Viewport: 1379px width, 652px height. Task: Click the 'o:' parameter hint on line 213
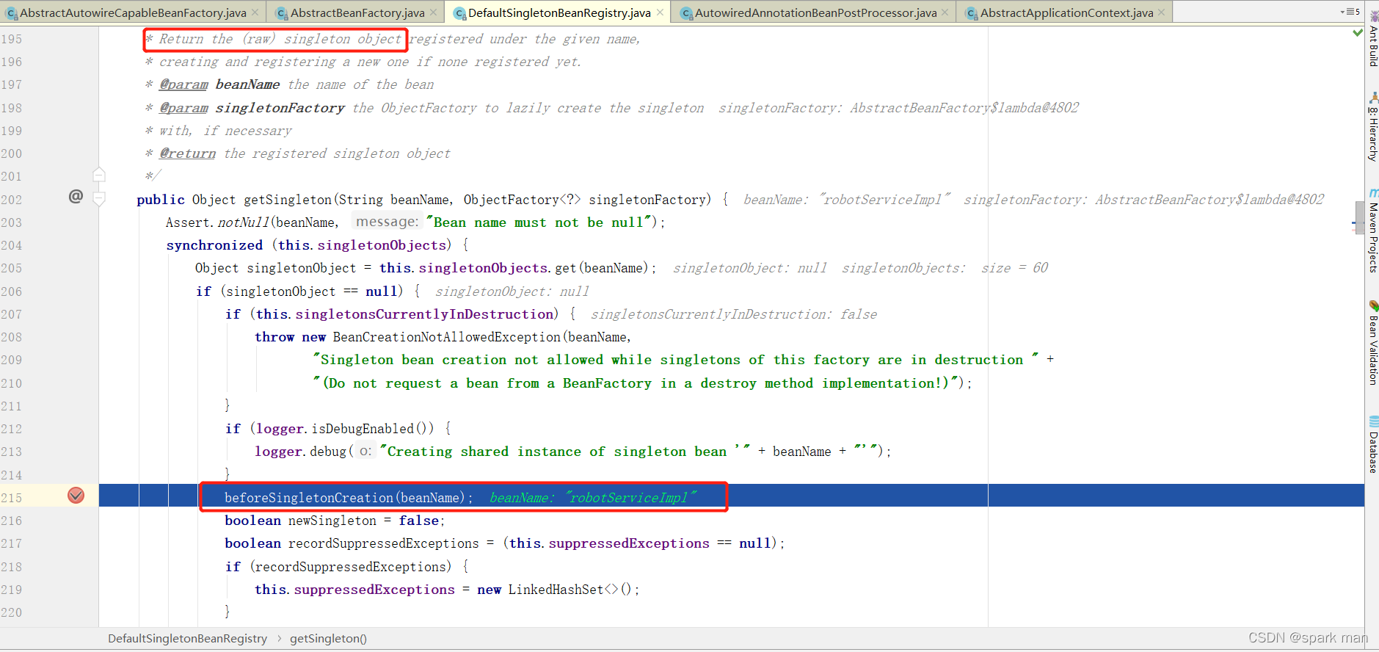pos(365,452)
